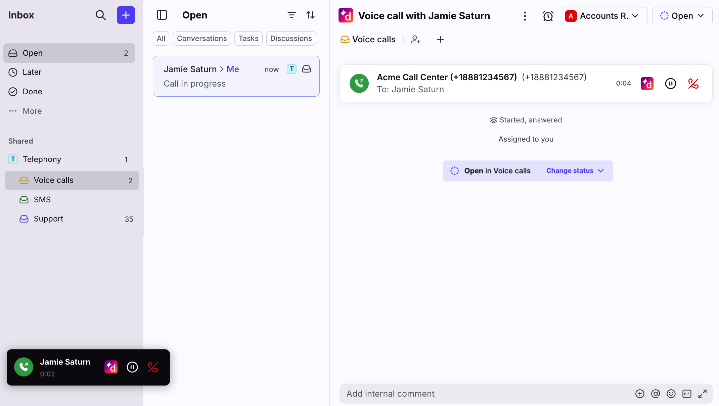
Task: Open the filter options icon
Action: pyautogui.click(x=291, y=15)
